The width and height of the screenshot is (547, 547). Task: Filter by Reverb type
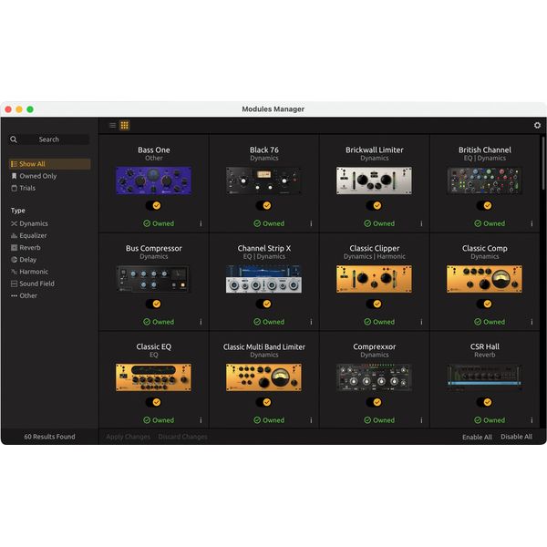(x=26, y=248)
